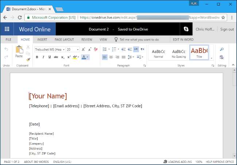Click the Sign out link
The width and height of the screenshot is (237, 165).
[x=227, y=29]
